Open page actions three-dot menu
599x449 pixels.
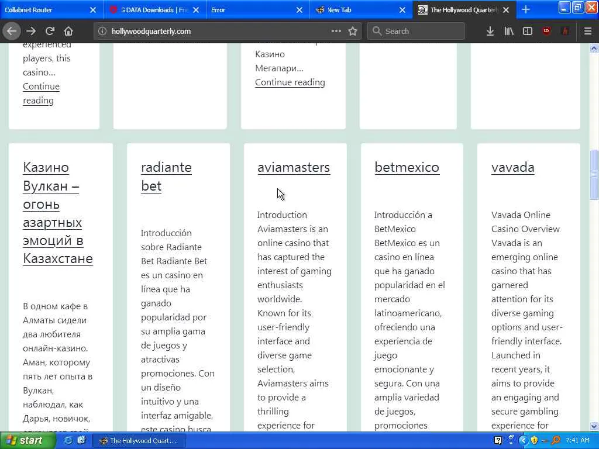pos(336,31)
